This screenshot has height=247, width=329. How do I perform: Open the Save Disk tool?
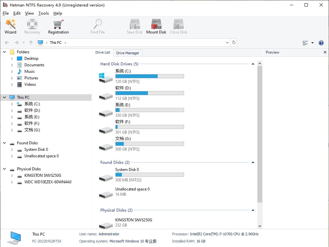135,26
